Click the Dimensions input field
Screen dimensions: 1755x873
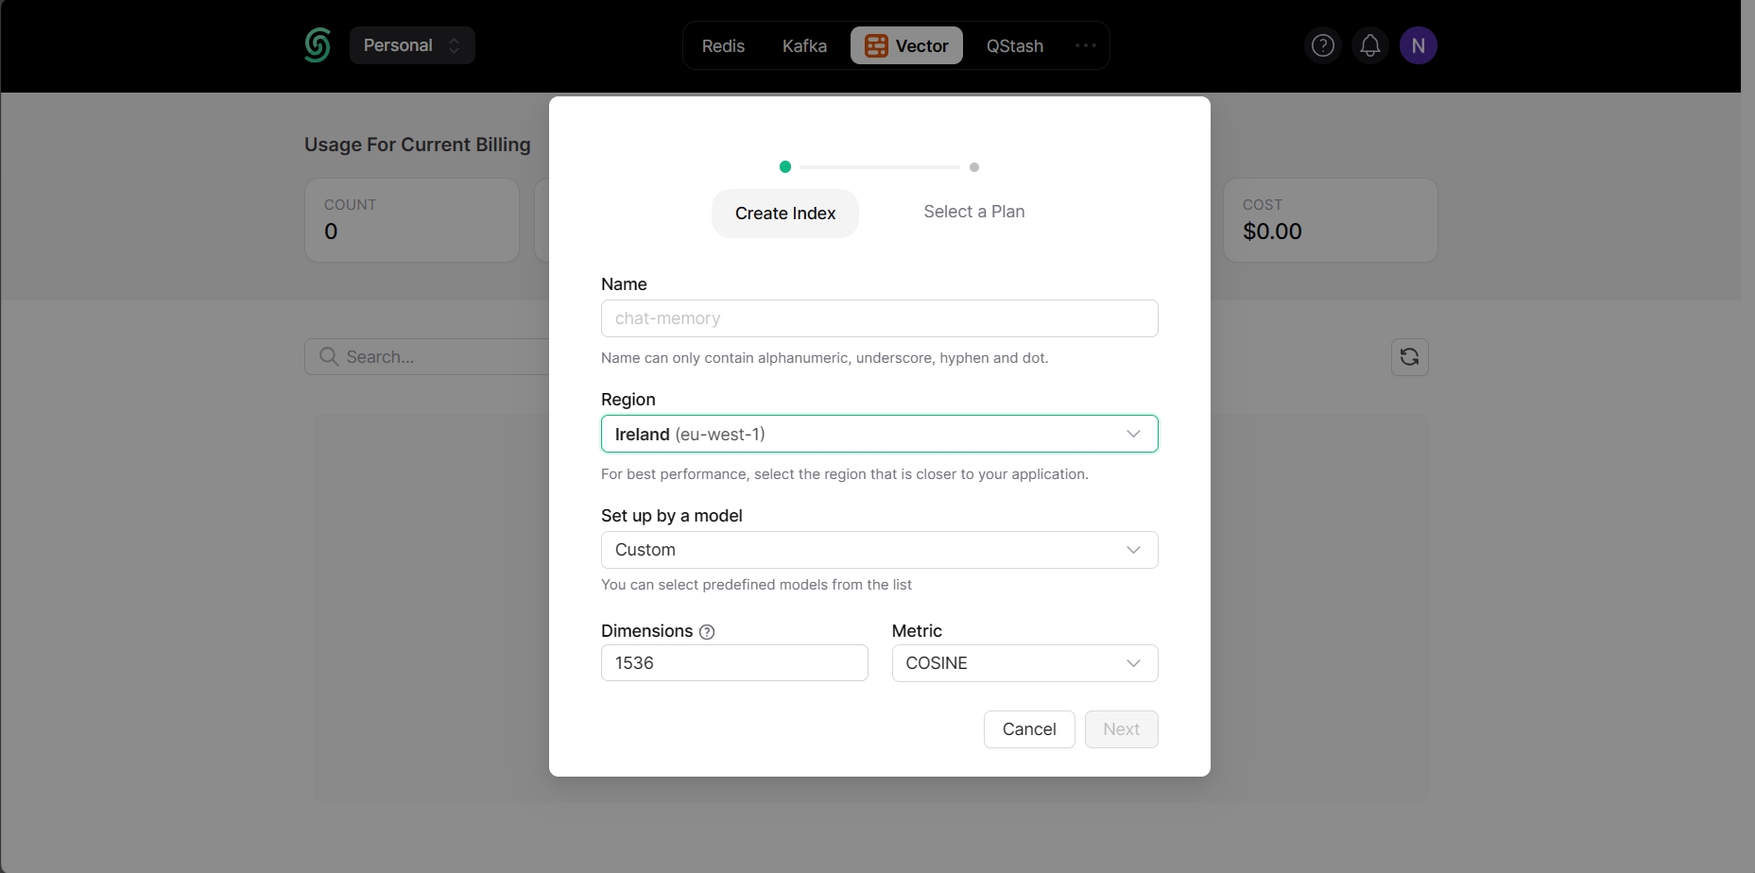[x=734, y=663]
